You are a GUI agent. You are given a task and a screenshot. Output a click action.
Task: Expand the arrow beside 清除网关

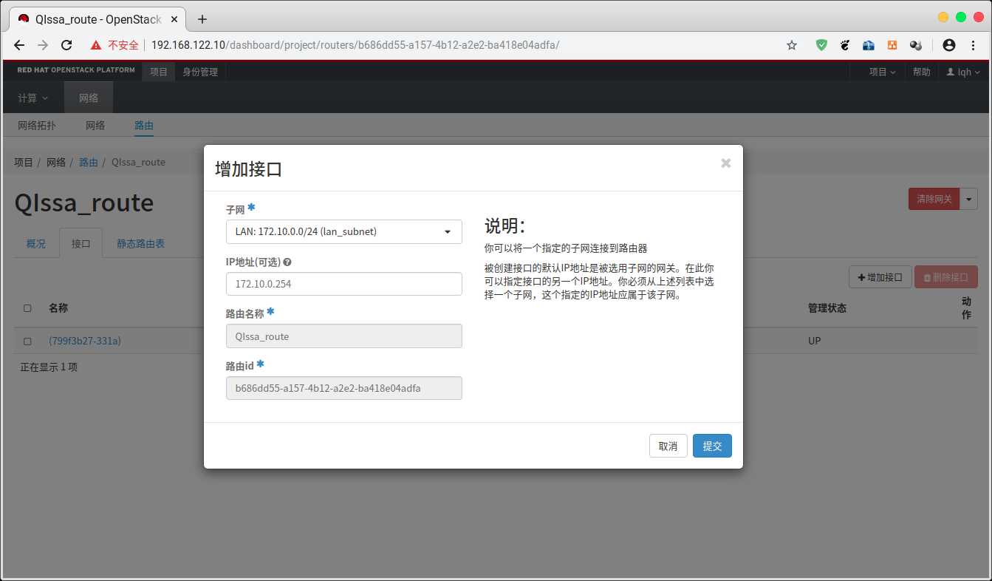pyautogui.click(x=968, y=199)
